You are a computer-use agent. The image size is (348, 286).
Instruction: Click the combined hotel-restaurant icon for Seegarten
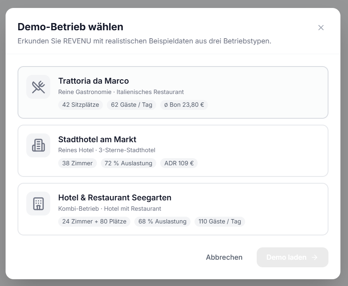tap(38, 203)
